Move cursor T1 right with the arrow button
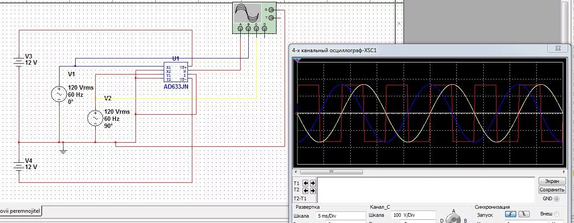574x223 pixels. pos(312,183)
